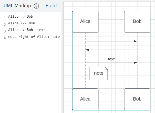Click the 'Alice <-- Bob' markup line

click(21, 23)
